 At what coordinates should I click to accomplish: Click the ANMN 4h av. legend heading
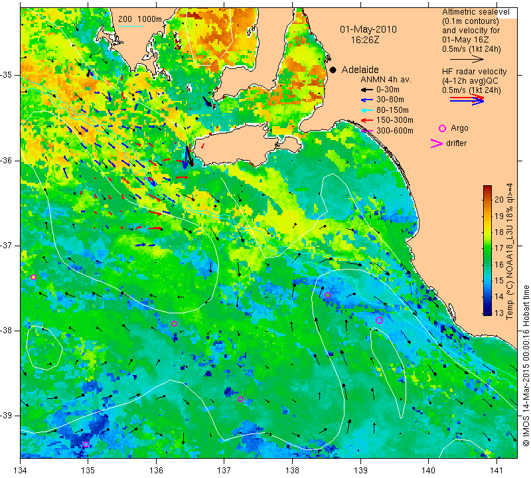pos(386,80)
